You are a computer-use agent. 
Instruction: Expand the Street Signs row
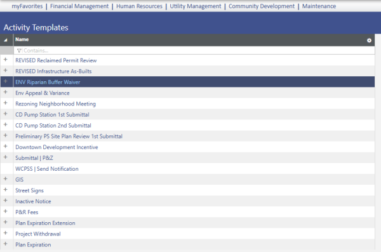point(6,190)
